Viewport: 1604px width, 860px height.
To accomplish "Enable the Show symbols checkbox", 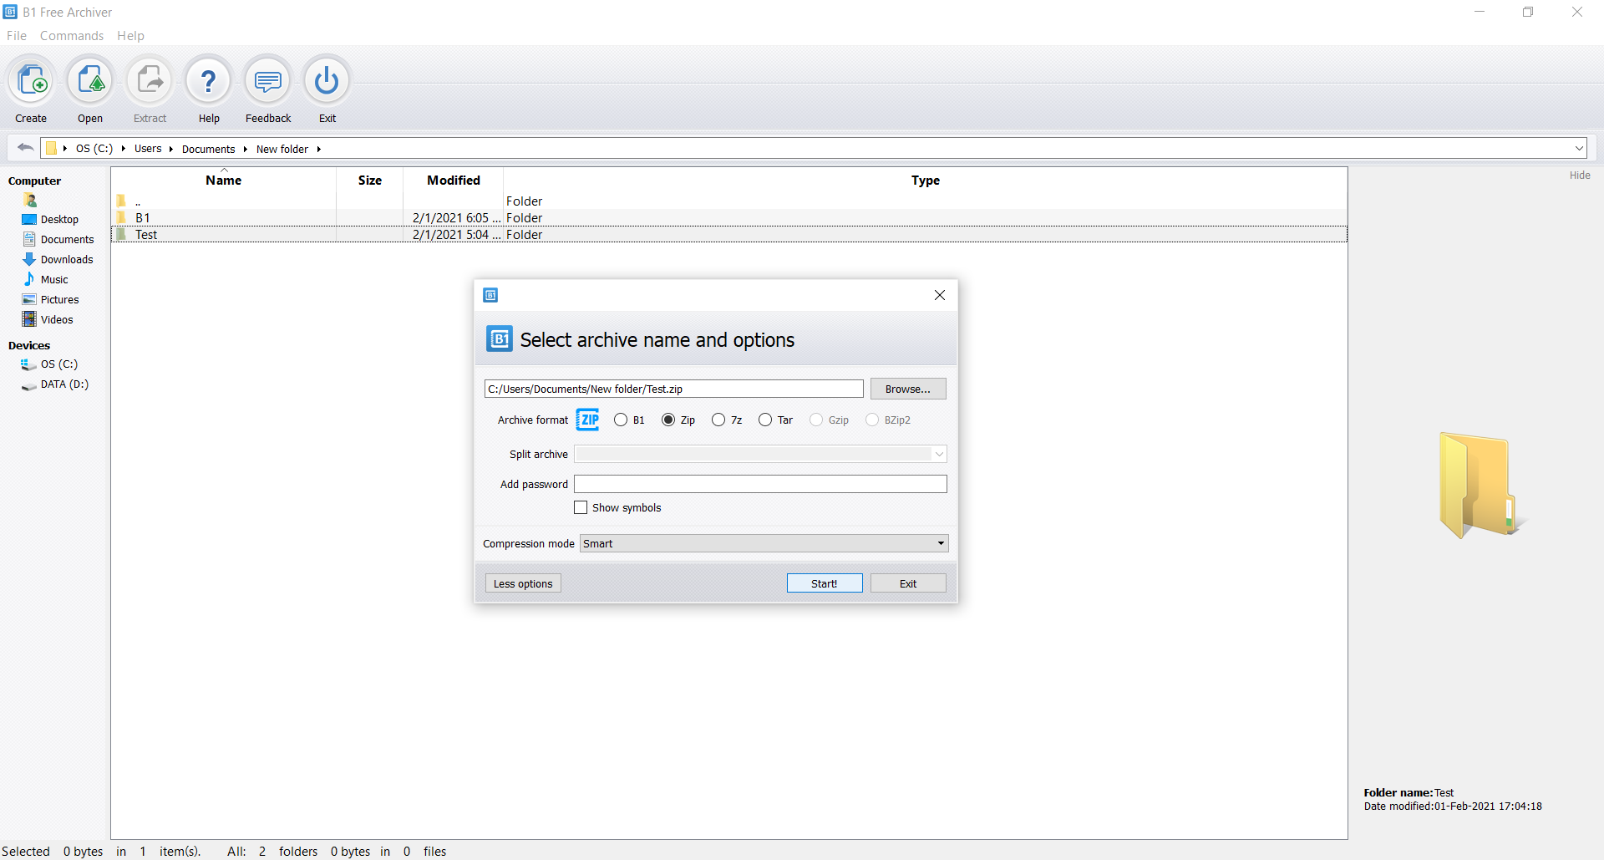I will [x=581, y=508].
